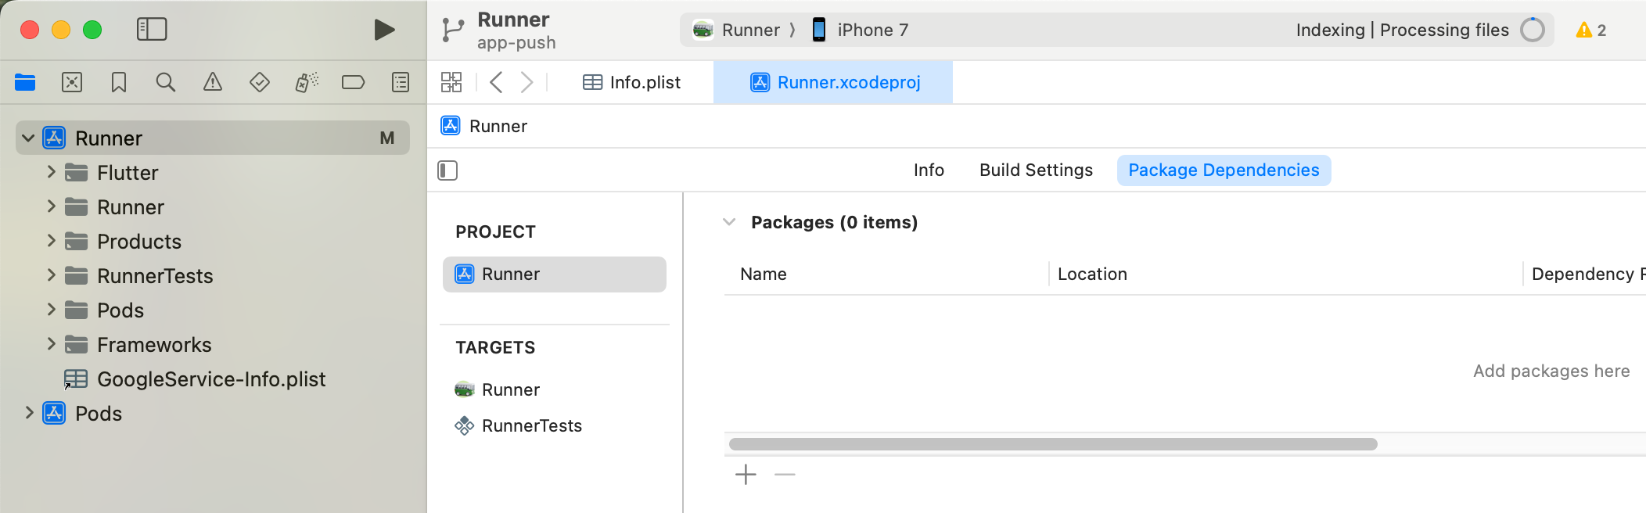This screenshot has height=513, width=1646.
Task: Run the app with the play button
Action: click(384, 30)
